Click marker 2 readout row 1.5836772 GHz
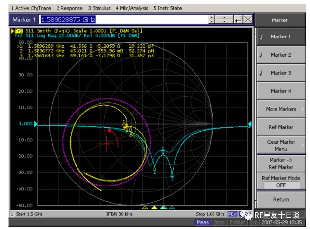The height and width of the screenshot is (229, 310). click(x=87, y=51)
